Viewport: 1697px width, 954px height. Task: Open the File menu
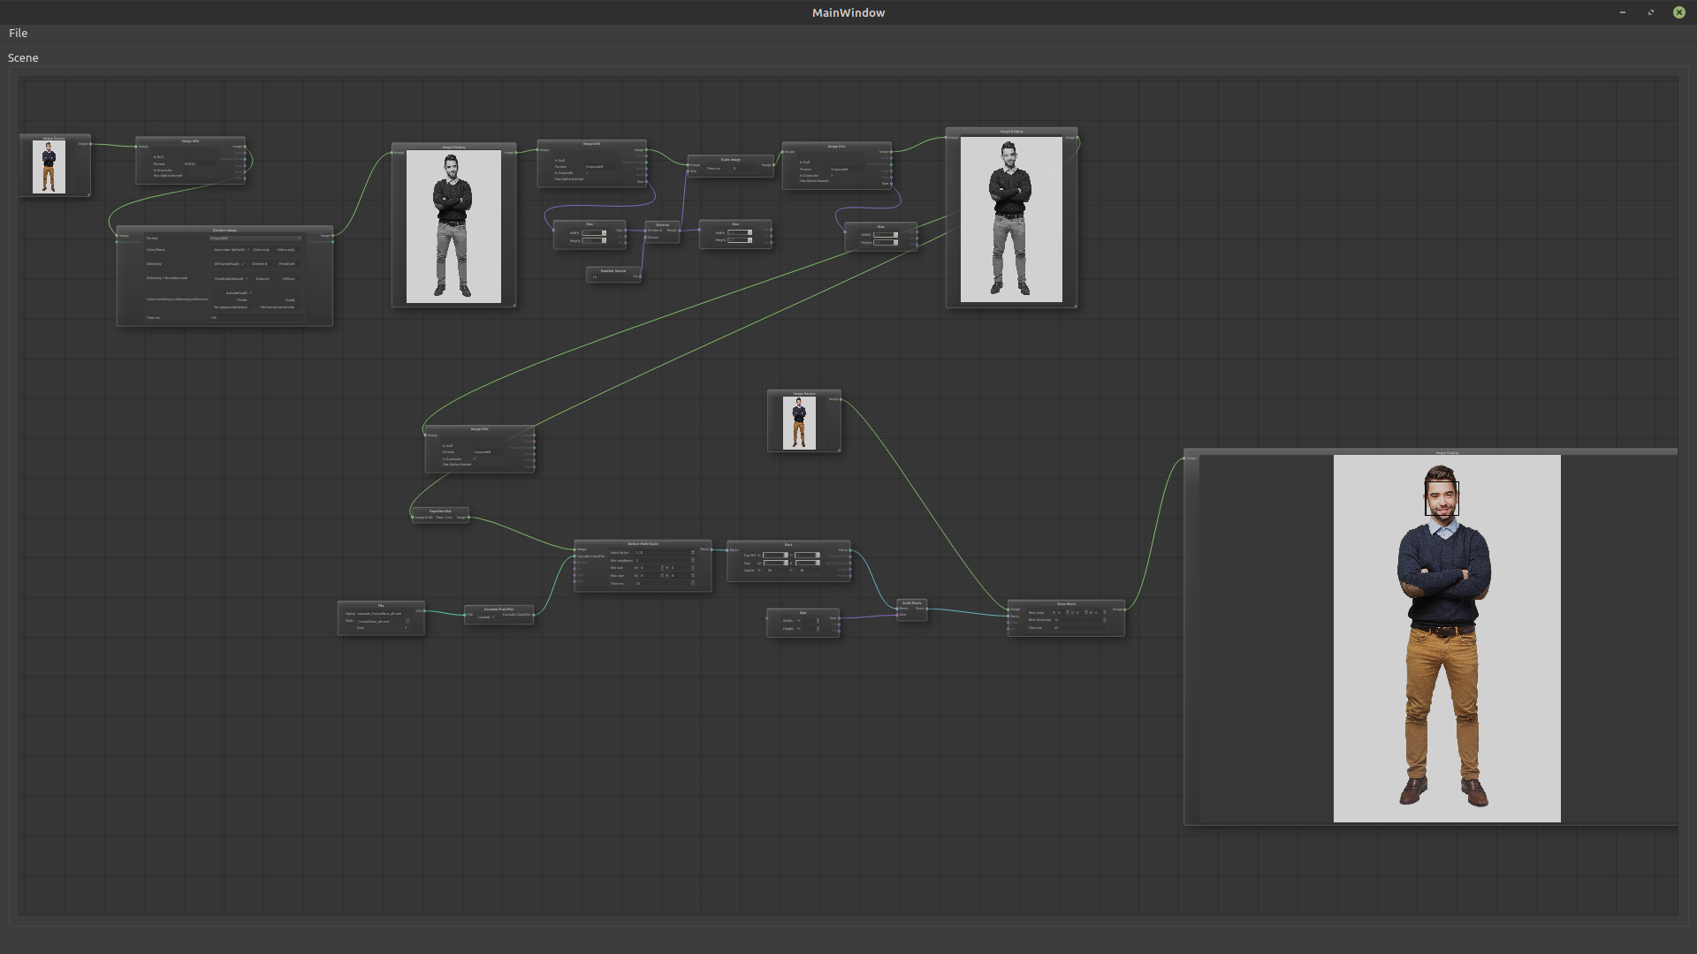pyautogui.click(x=18, y=33)
